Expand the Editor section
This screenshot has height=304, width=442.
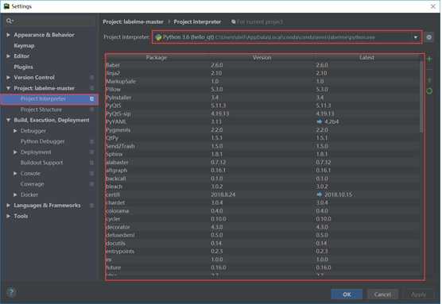(x=8, y=56)
